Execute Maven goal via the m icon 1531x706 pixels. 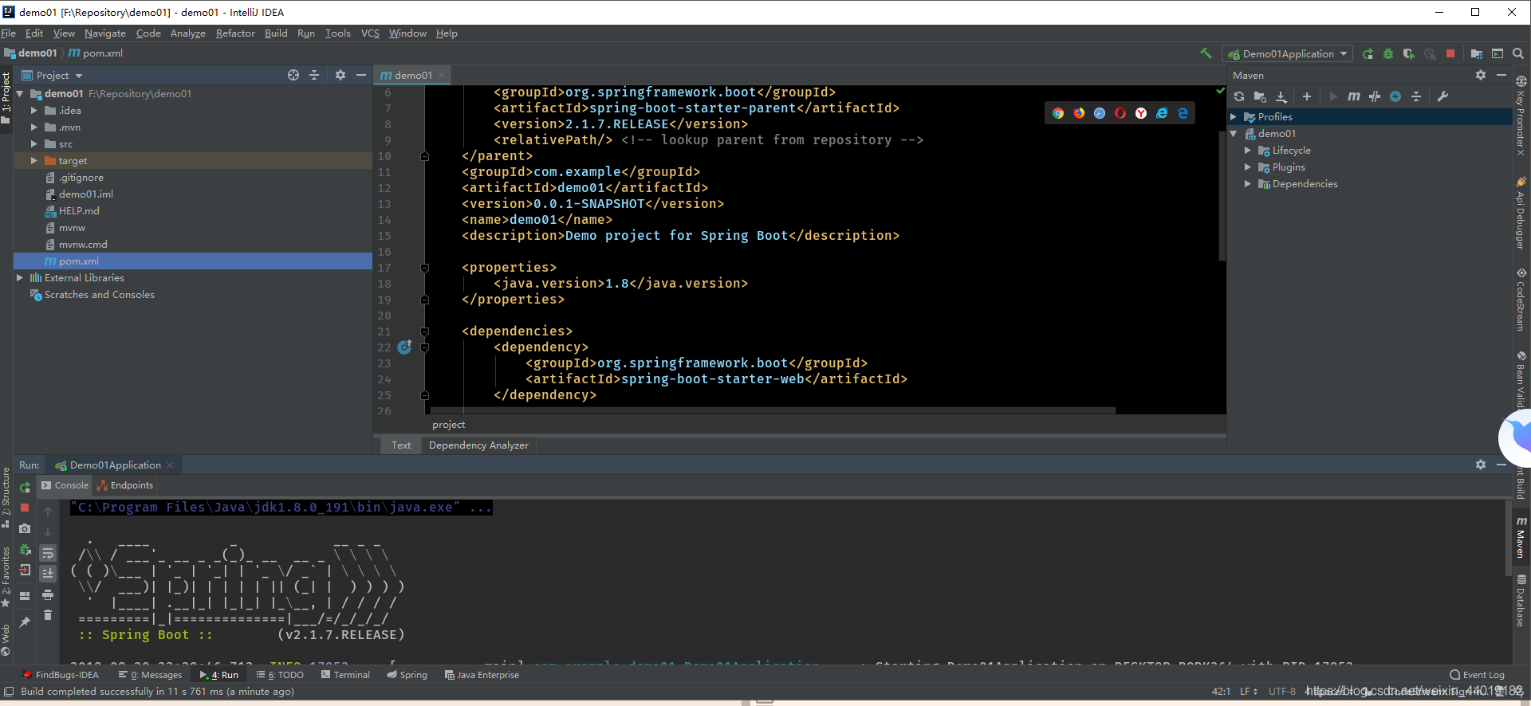(x=1354, y=96)
